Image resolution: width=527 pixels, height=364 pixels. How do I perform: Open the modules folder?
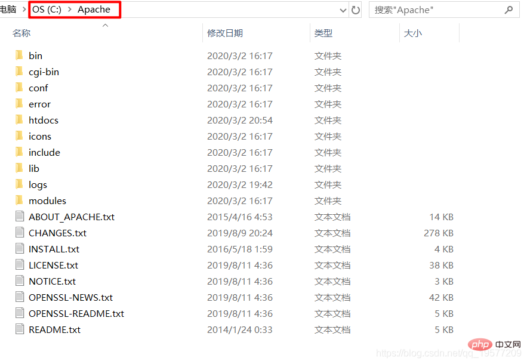(x=47, y=200)
